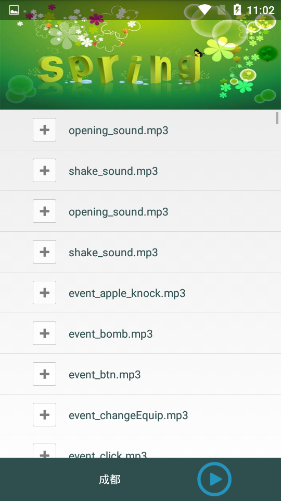Screen dimensions: 281x501
Task: Tap plus icon beside event_bomb.mp3
Action: (44, 333)
